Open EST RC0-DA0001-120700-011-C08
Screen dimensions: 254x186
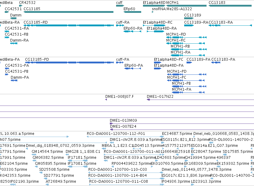pos(118,182)
